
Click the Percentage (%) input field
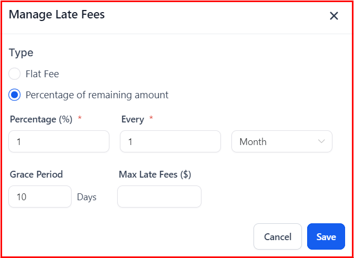click(x=59, y=141)
